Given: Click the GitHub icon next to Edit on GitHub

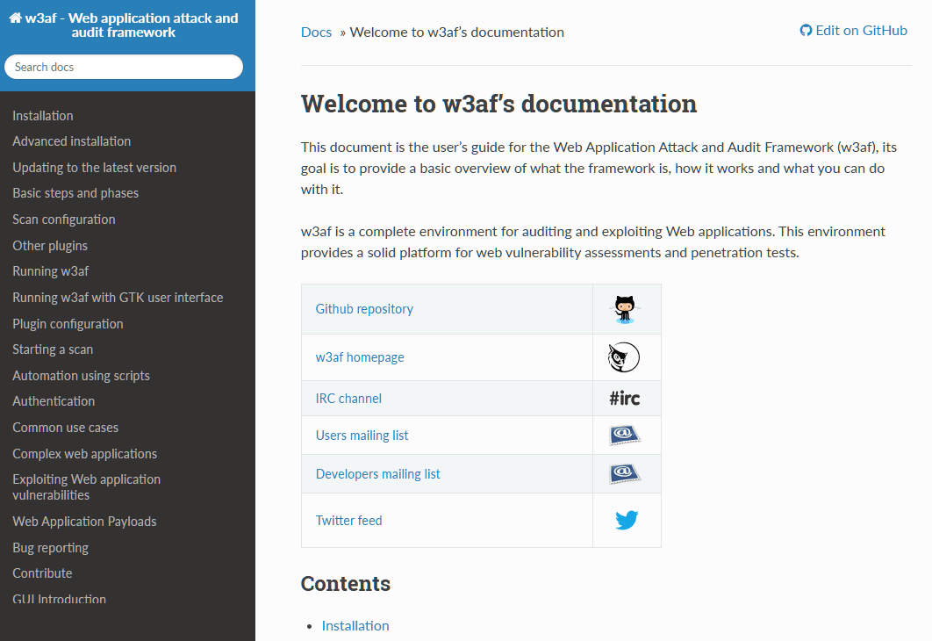Looking at the screenshot, I should click(806, 31).
